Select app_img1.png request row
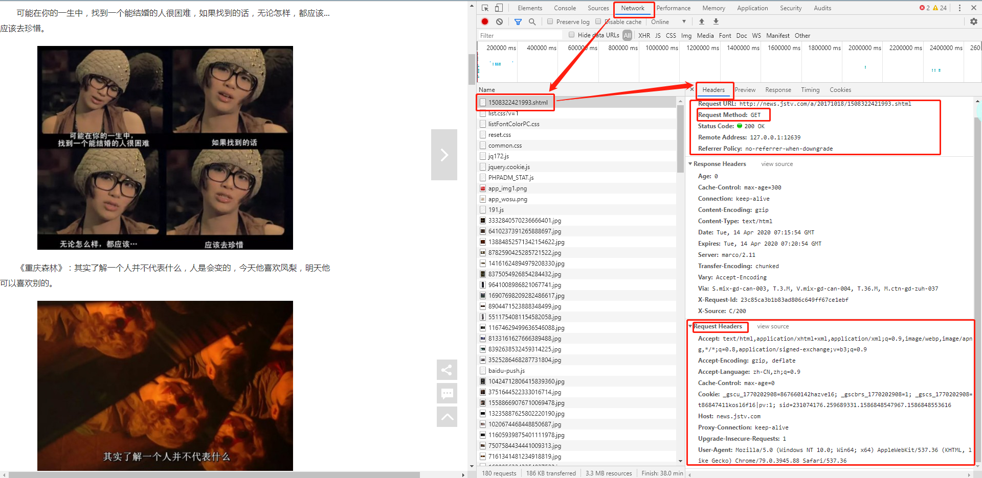Image resolution: width=982 pixels, height=478 pixels. click(x=577, y=188)
